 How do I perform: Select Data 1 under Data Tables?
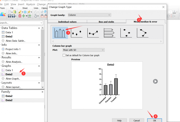click(x=9, y=32)
